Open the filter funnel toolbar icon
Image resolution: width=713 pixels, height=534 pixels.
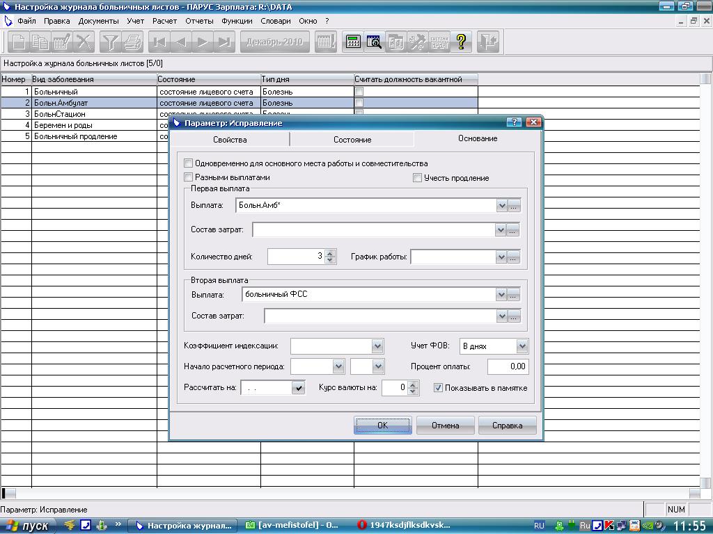point(110,42)
